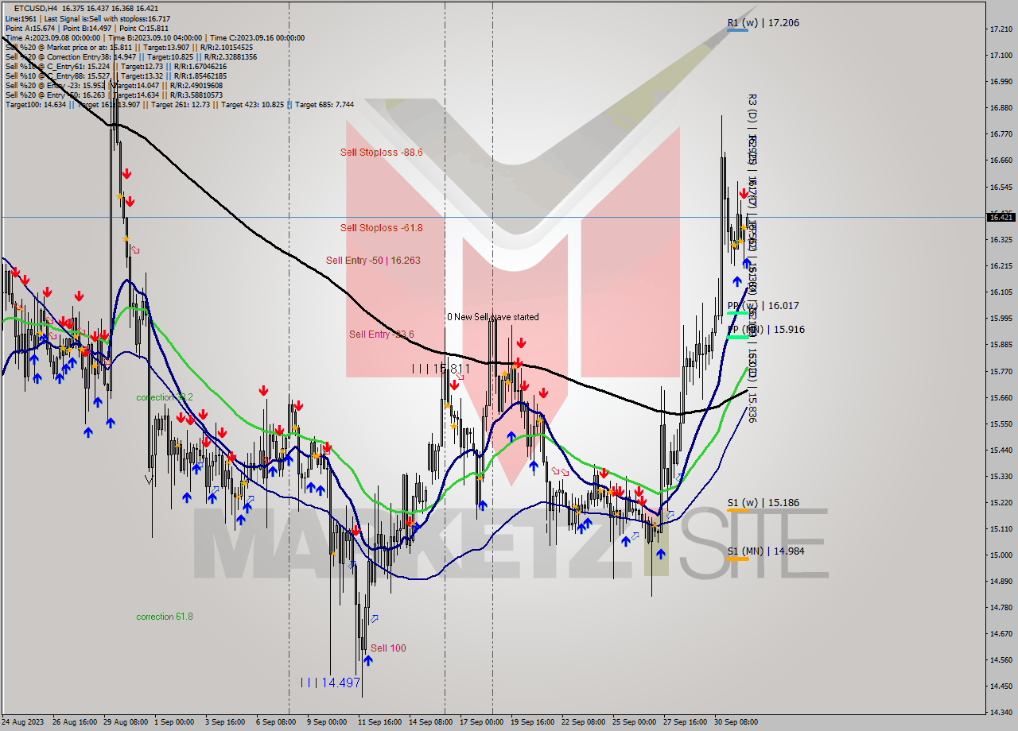Click the '24 Aug 2023' date axis label
This screenshot has width=1018, height=731.
(23, 722)
